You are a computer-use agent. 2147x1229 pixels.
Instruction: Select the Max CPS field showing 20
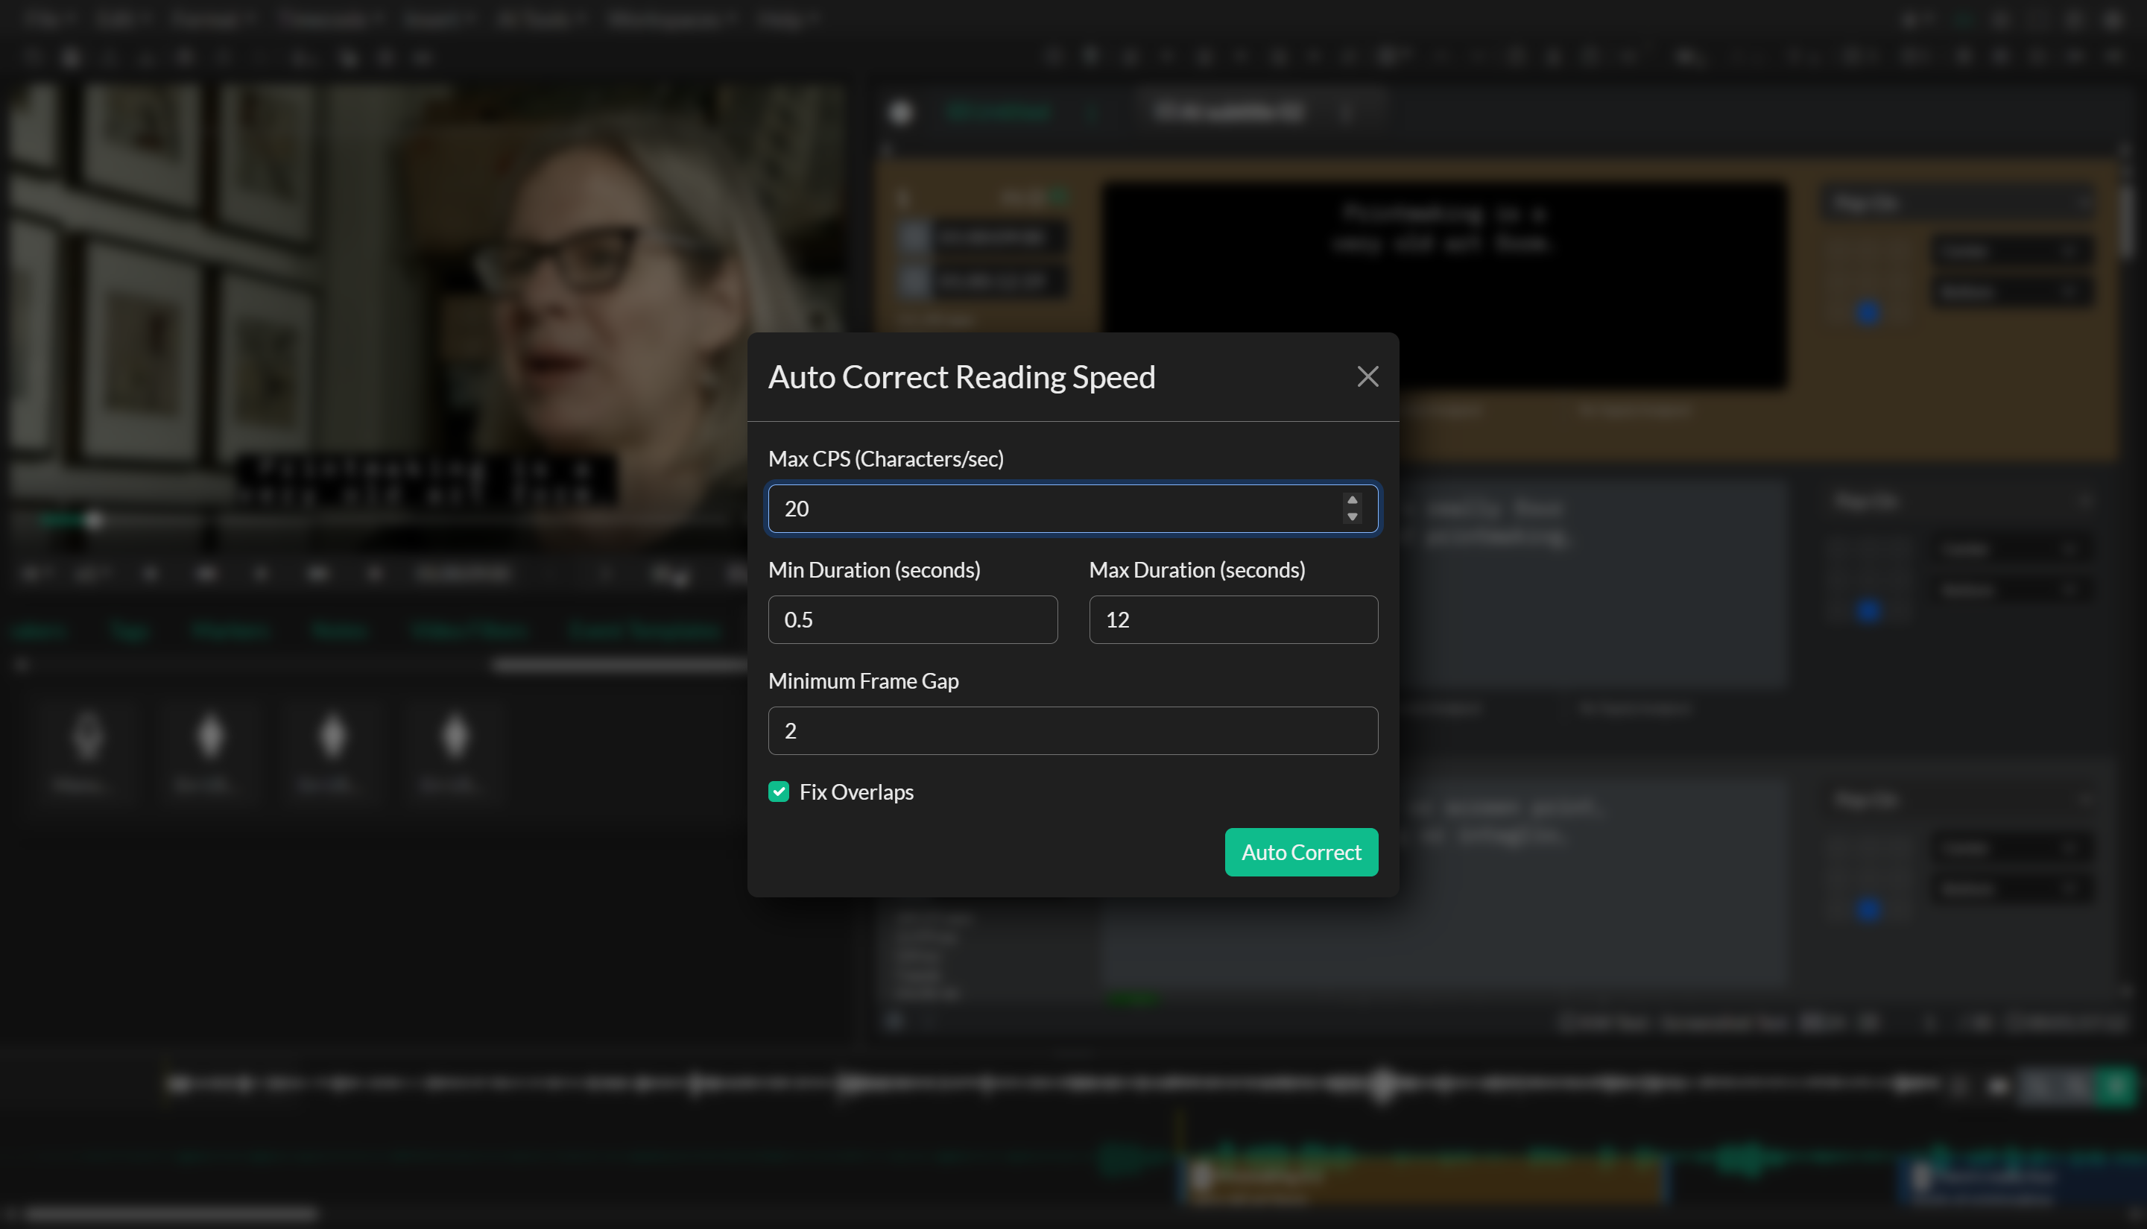[x=1013, y=508]
